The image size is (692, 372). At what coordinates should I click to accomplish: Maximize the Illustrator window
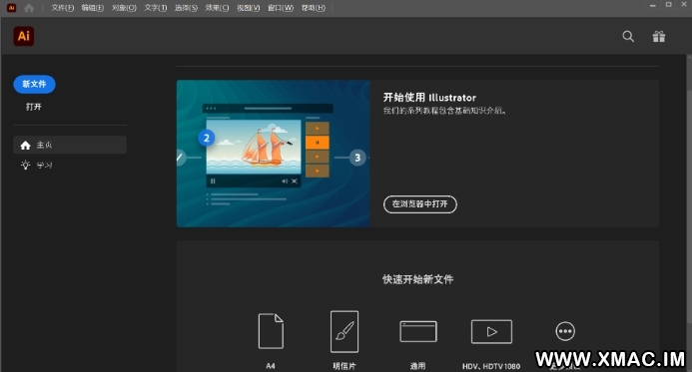point(669,5)
